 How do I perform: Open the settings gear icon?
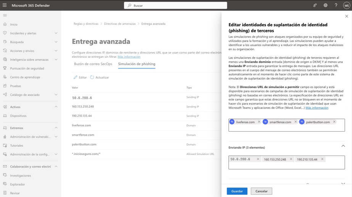325,5
